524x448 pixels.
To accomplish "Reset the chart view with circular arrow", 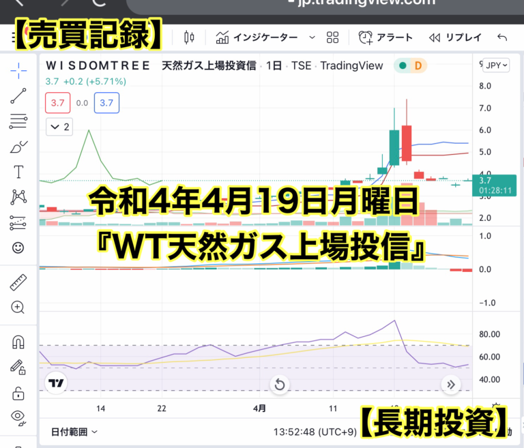I will coord(279,385).
